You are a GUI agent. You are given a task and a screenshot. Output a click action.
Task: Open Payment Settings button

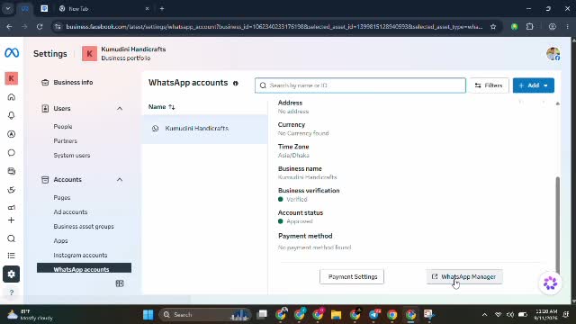point(352,276)
